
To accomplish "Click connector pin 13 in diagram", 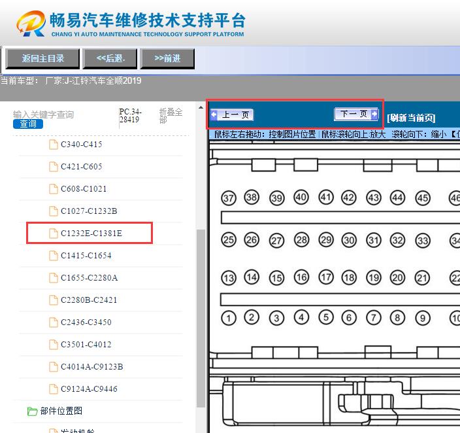I will pyautogui.click(x=229, y=278).
